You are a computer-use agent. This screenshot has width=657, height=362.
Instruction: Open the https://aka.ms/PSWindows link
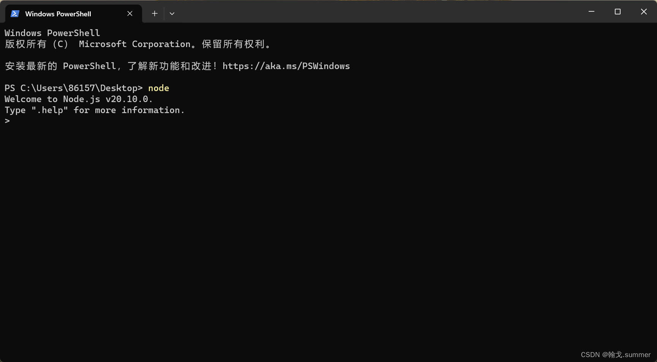(286, 66)
